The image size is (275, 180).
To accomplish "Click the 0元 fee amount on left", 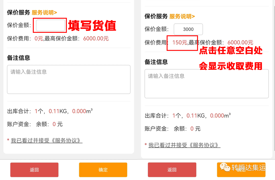I will [x=39, y=39].
